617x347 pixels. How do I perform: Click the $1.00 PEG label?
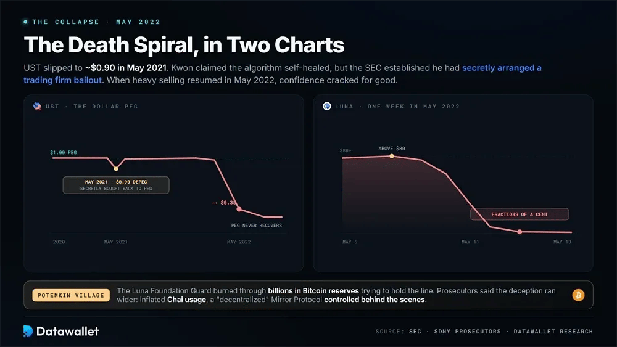pyautogui.click(x=64, y=152)
